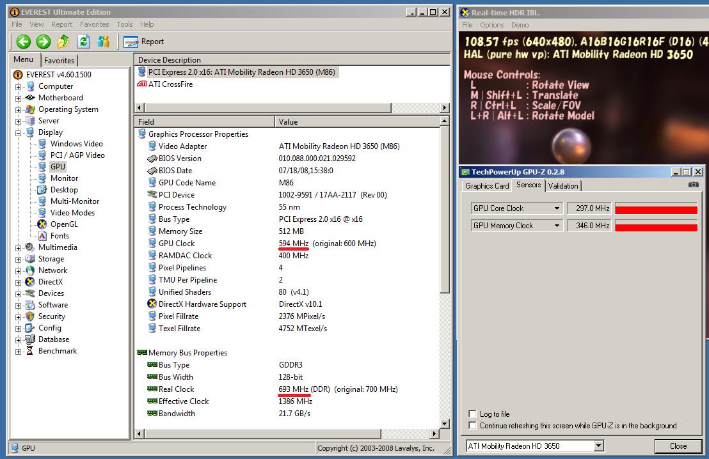Image resolution: width=709 pixels, height=459 pixels.
Task: Enable the Log to file checkbox
Action: click(x=472, y=414)
